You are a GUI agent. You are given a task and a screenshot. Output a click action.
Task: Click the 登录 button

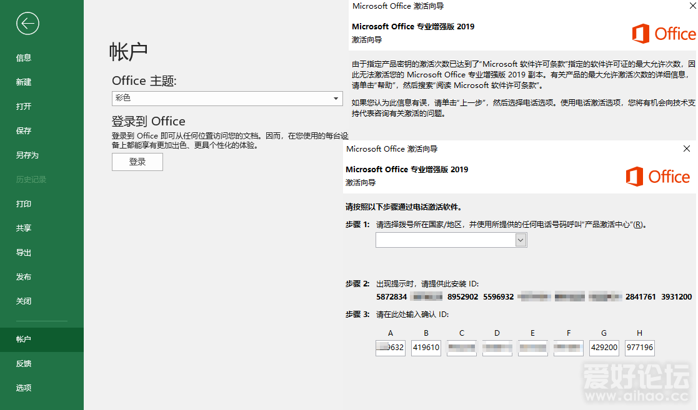click(x=137, y=162)
